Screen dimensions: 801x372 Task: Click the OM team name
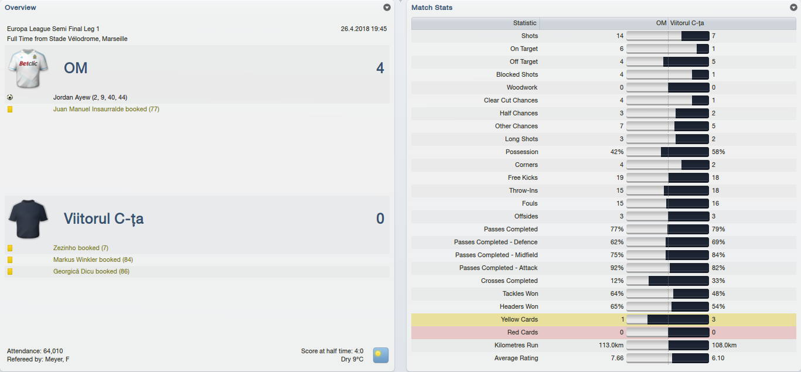click(76, 69)
